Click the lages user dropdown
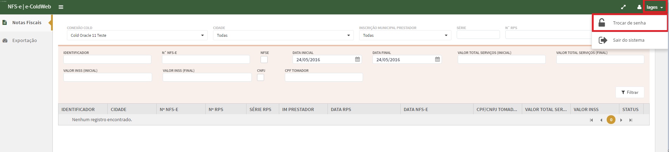 [x=654, y=7]
